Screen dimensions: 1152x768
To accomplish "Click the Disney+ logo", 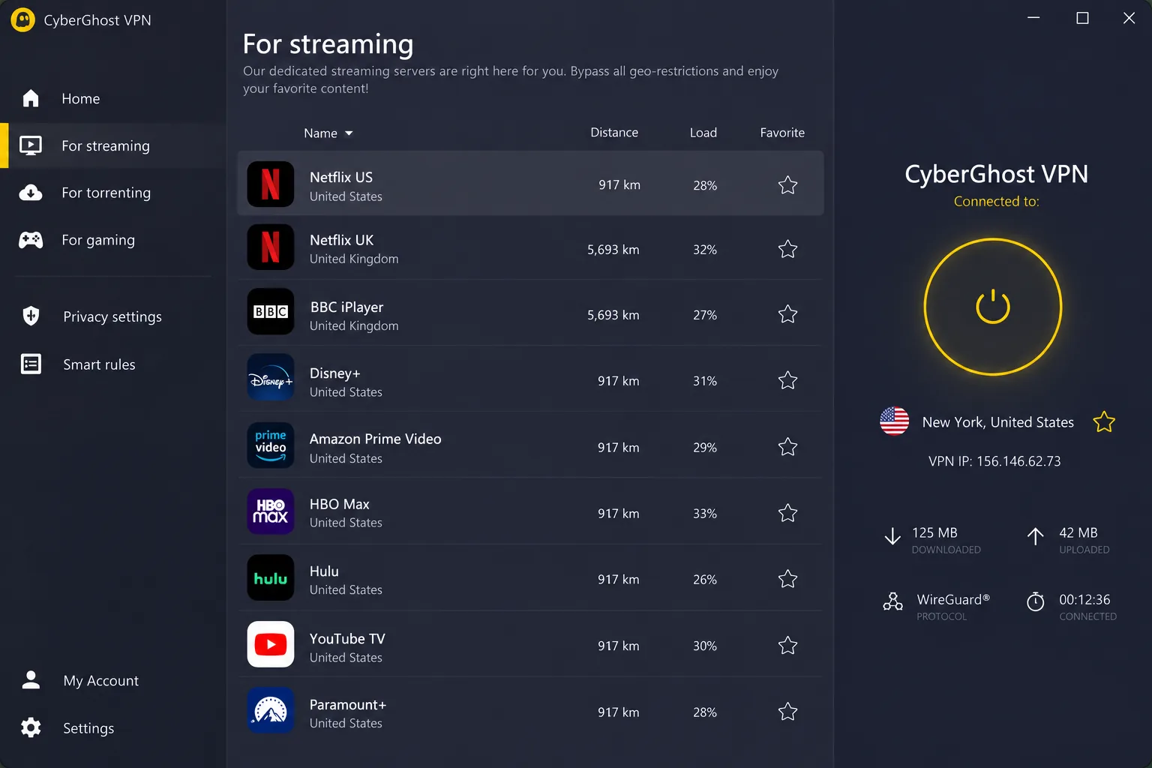I will click(x=271, y=377).
